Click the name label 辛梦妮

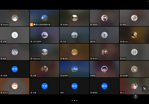click(x=93, y=76)
